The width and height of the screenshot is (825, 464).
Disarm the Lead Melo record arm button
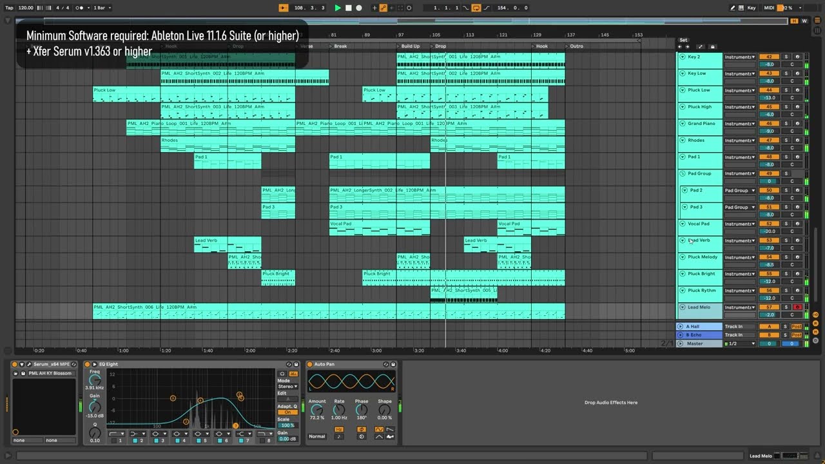coord(797,307)
